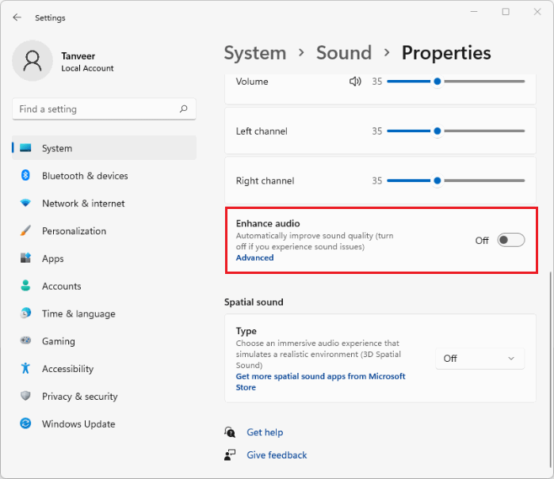Click the Give feedback person icon
The width and height of the screenshot is (554, 479).
(x=230, y=454)
